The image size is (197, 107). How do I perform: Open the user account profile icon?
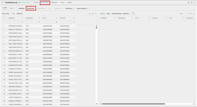pos(188,3)
